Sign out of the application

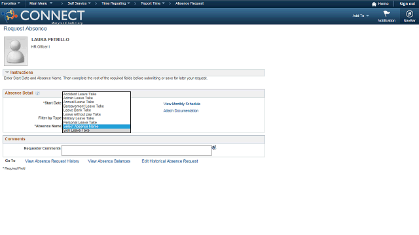(407, 4)
